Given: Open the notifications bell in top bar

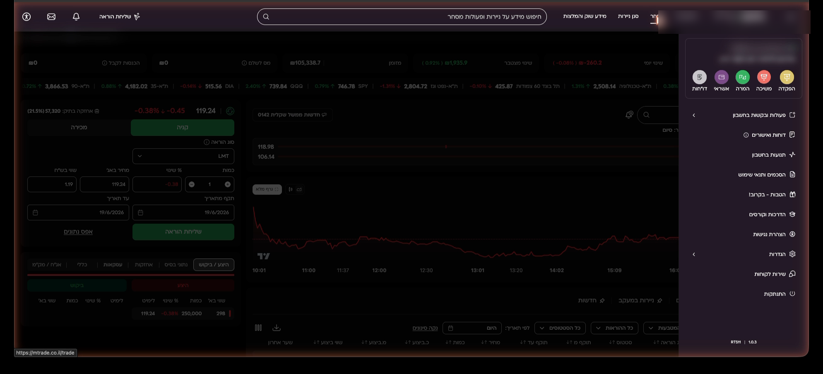Looking at the screenshot, I should pos(76,17).
